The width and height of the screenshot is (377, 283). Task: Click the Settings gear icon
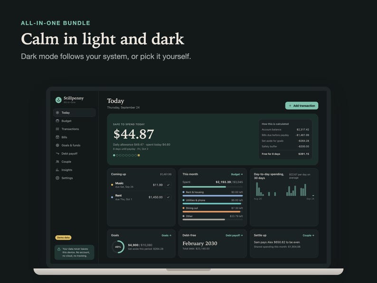[x=57, y=178]
